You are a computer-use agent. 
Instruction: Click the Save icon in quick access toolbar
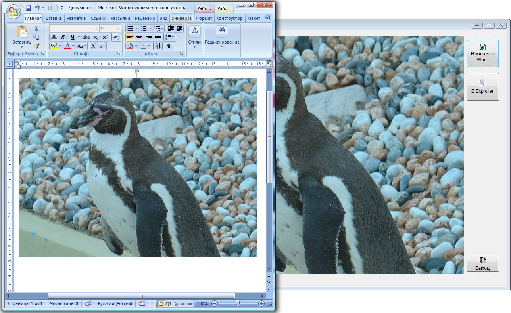28,8
